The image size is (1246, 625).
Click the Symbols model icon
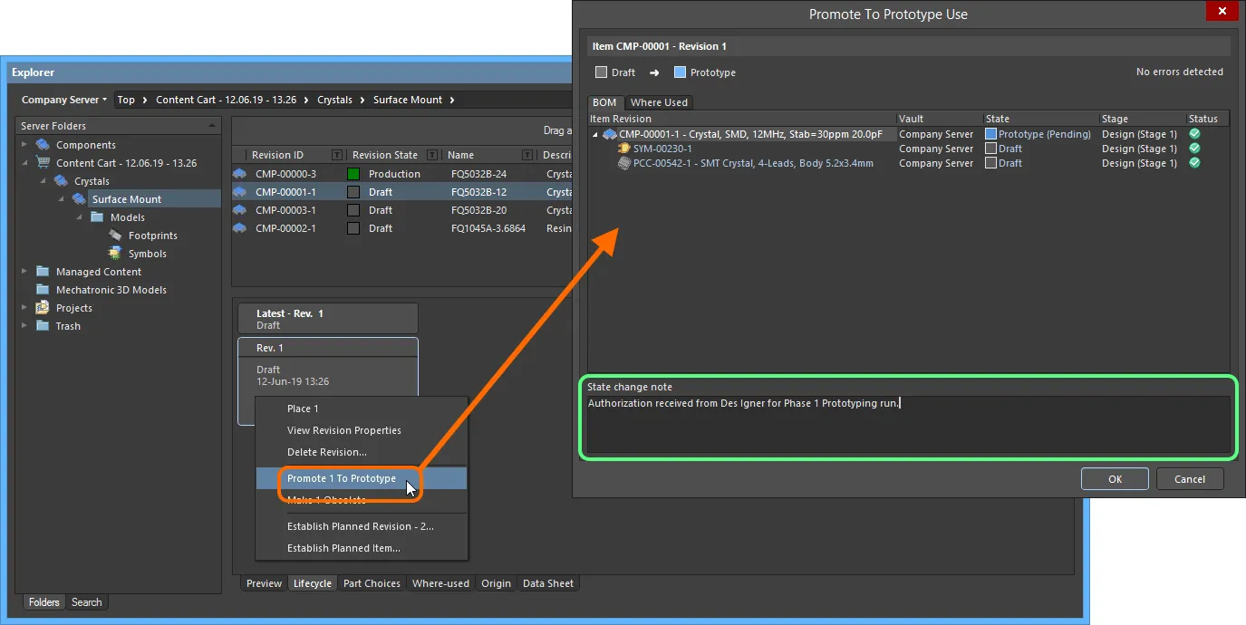click(x=115, y=254)
